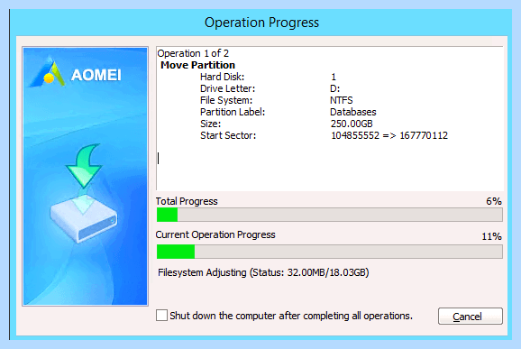Click the 'Start Sector:' label
521x349 pixels.
coord(228,135)
